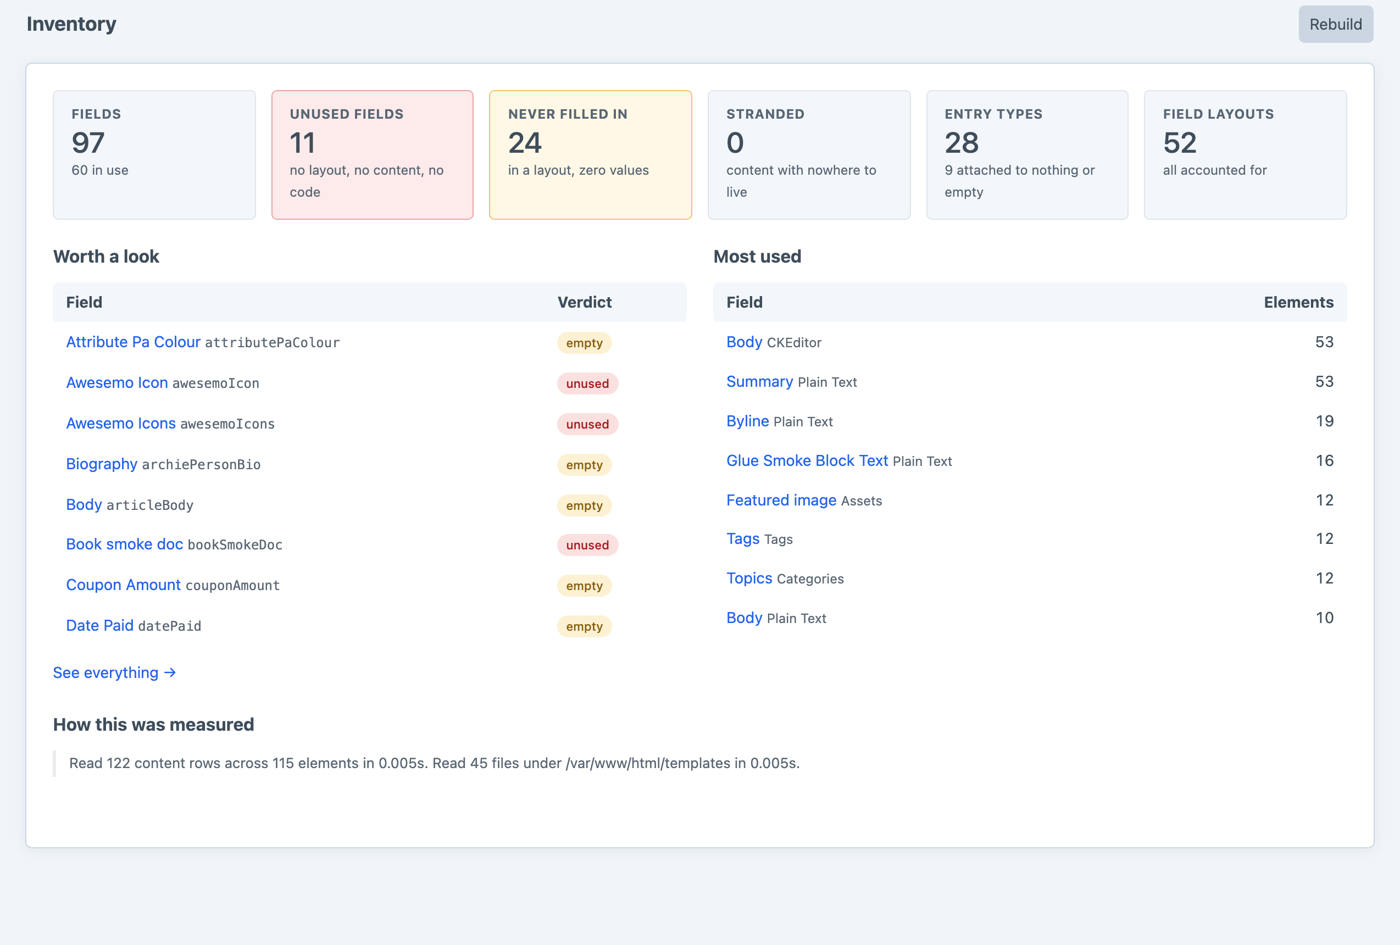Click the Elements column header
1400x945 pixels.
point(1298,302)
